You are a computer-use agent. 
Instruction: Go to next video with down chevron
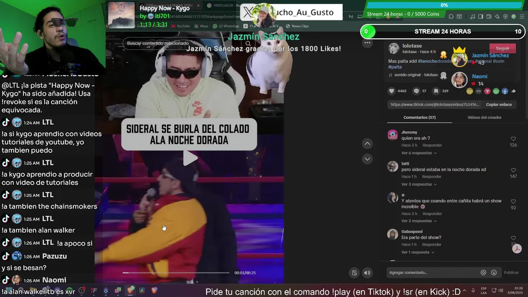tap(367, 159)
